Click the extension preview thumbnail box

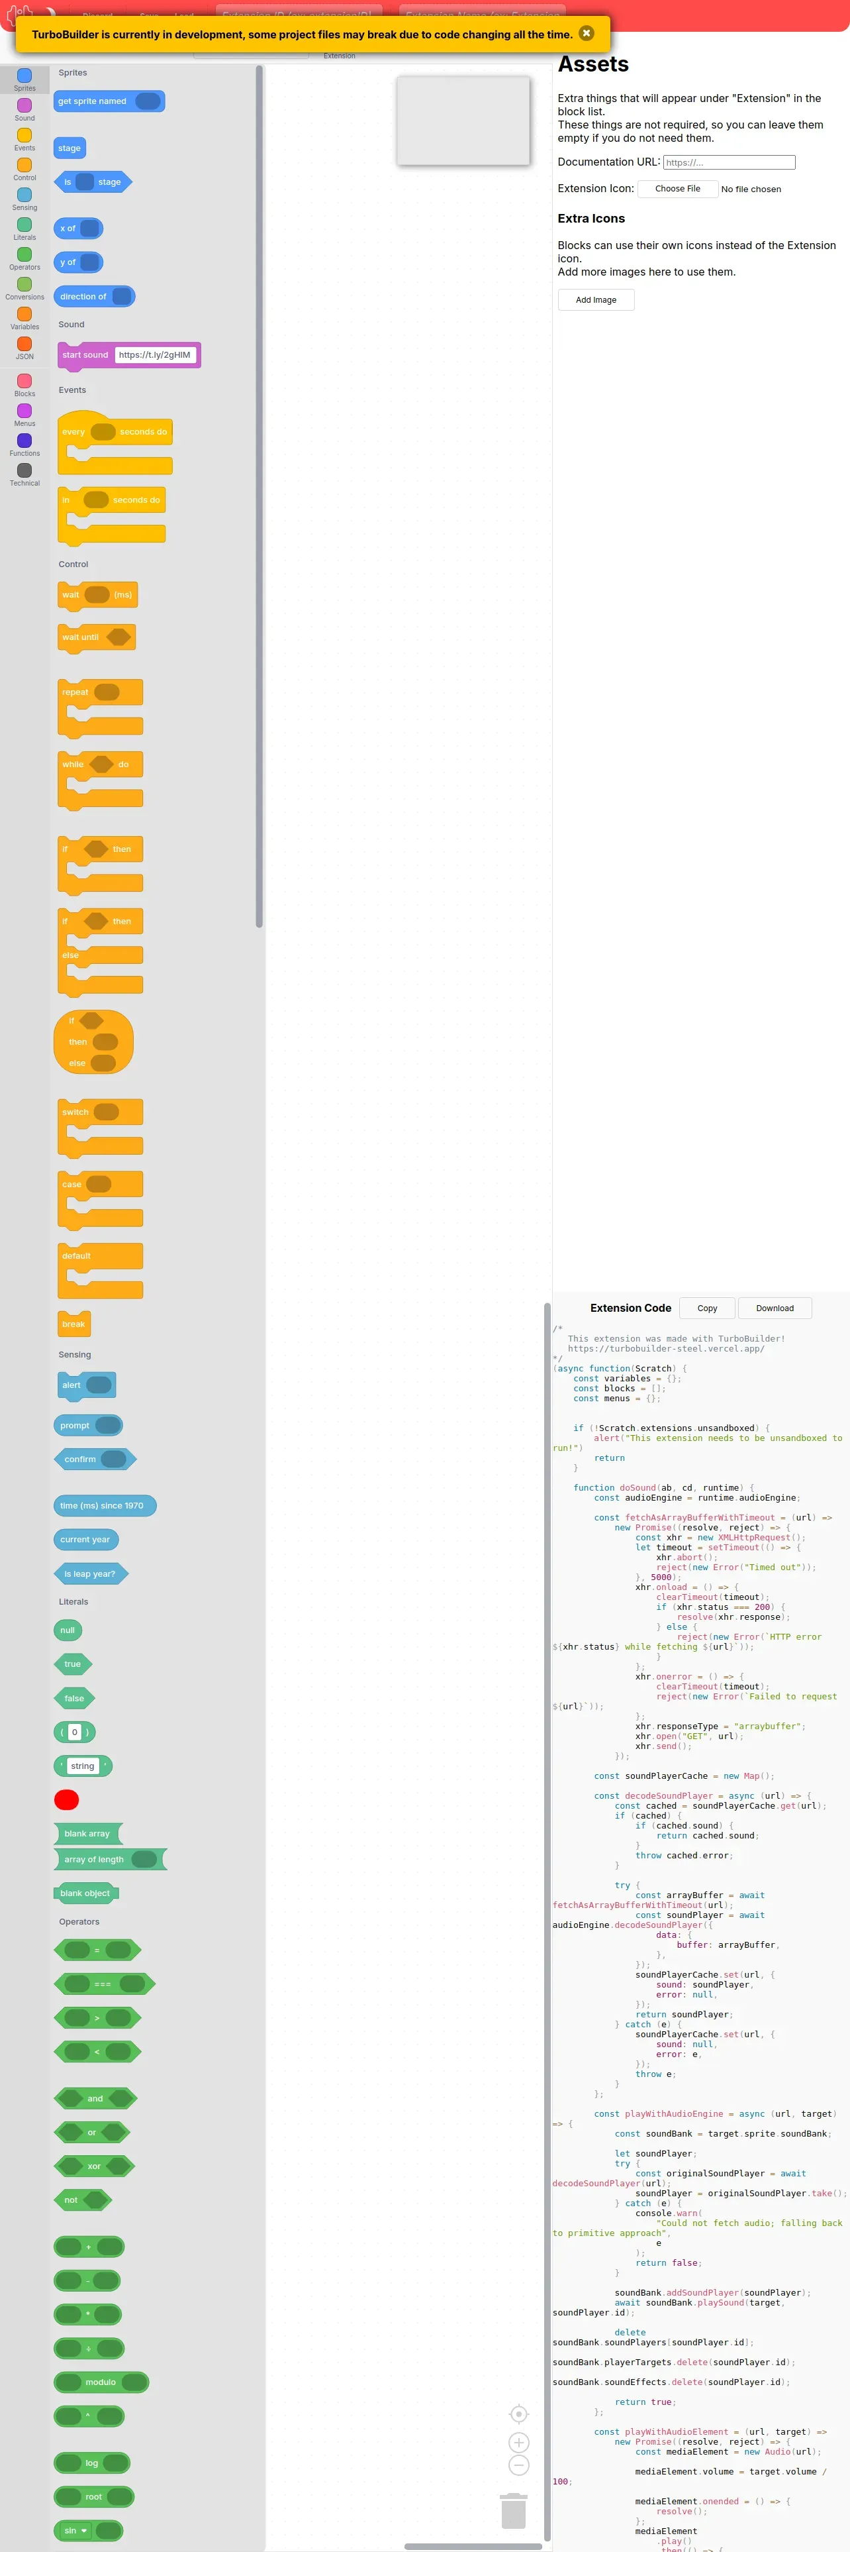pyautogui.click(x=463, y=121)
